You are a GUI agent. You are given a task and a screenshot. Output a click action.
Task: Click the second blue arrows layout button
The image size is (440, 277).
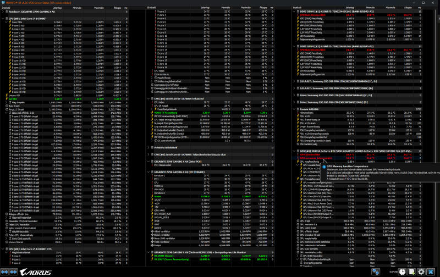click(14, 272)
